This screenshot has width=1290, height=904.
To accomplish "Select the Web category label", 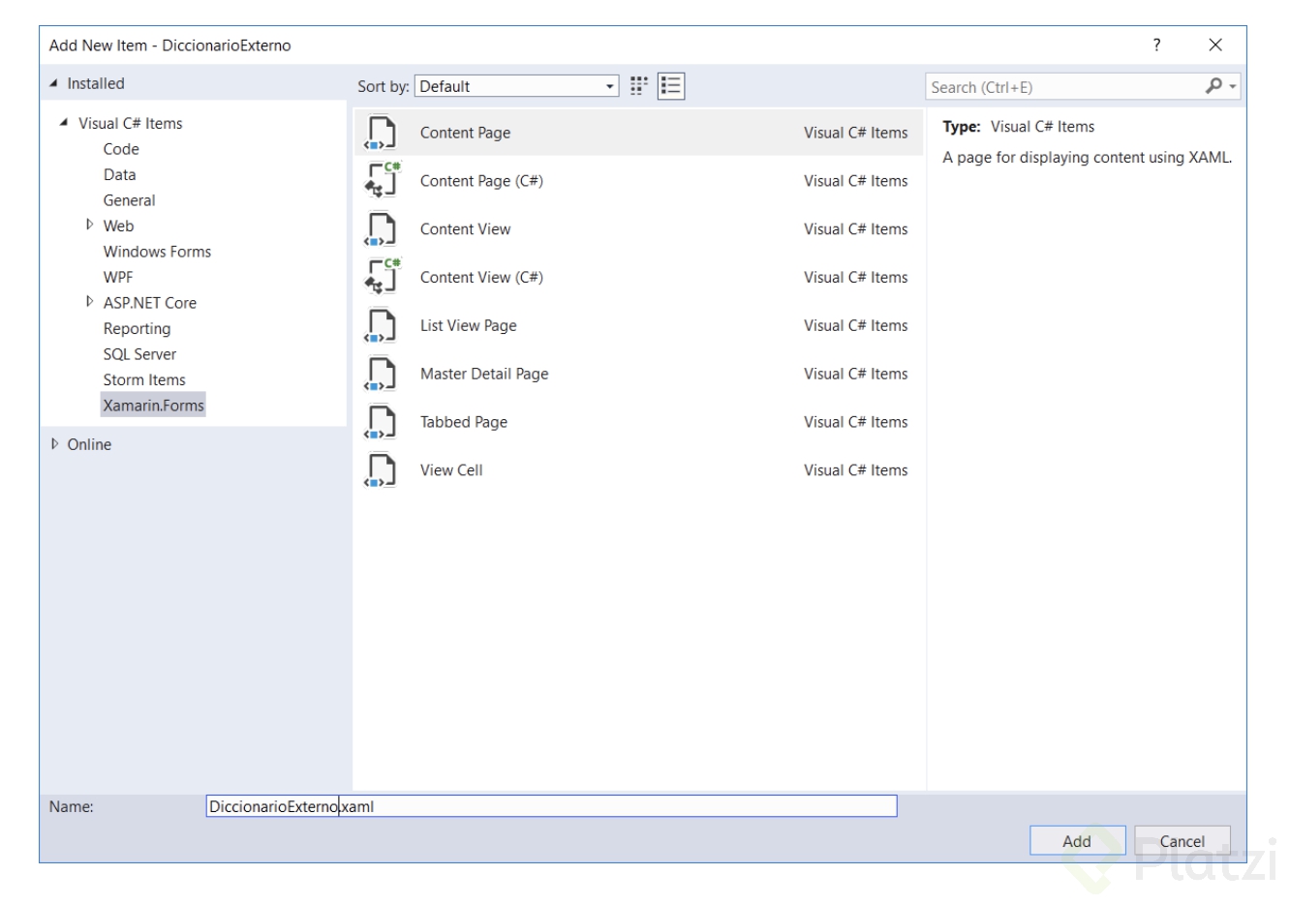I will [x=118, y=226].
